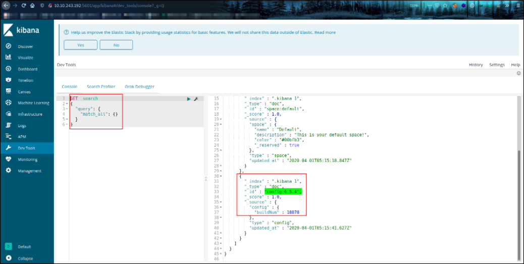This screenshot has width=524, height=264.
Task: Open the browser hamburger menu
Action: click(x=517, y=6)
